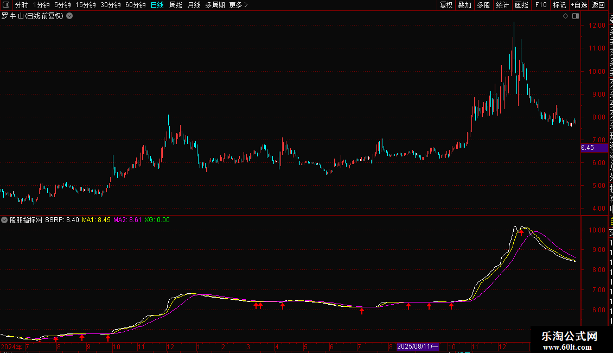Activate the 画线 drawing tool
This screenshot has width=613, height=353.
[x=521, y=5]
